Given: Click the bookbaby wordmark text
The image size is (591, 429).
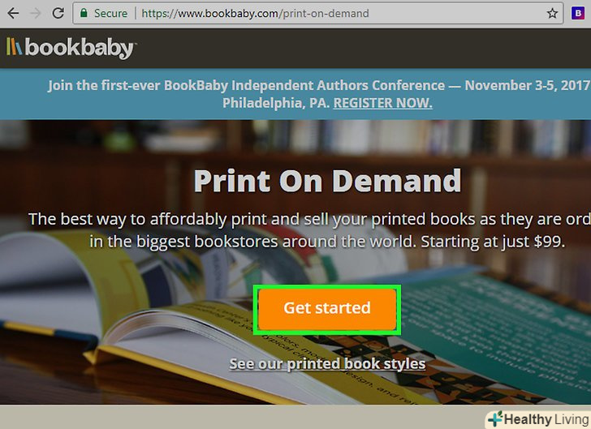Looking at the screenshot, I should 80,48.
